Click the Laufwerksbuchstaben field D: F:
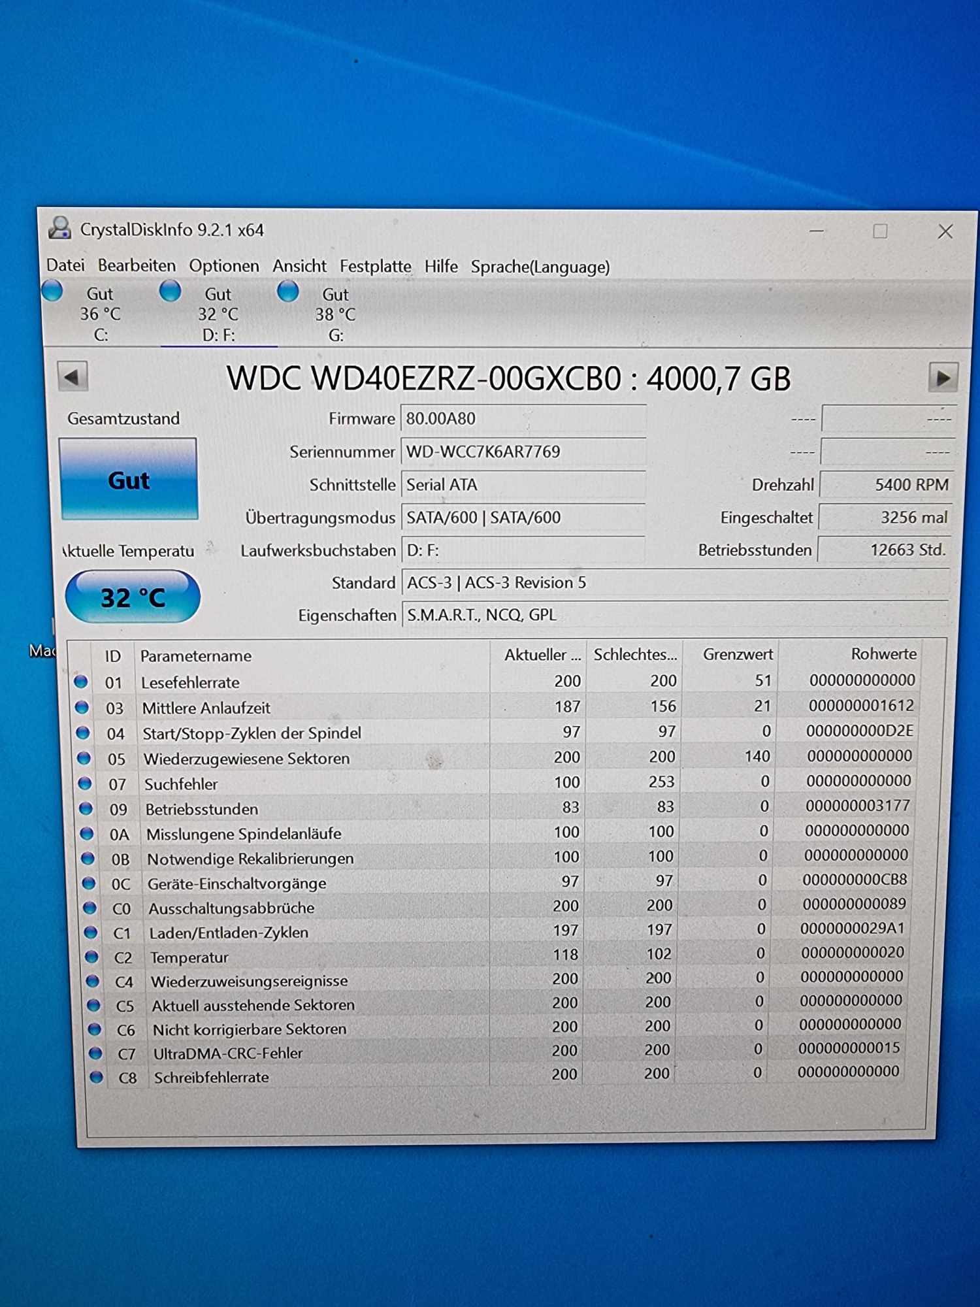Viewport: 980px width, 1307px height. tap(523, 550)
